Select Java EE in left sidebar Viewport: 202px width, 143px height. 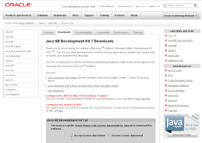click(x=21, y=37)
